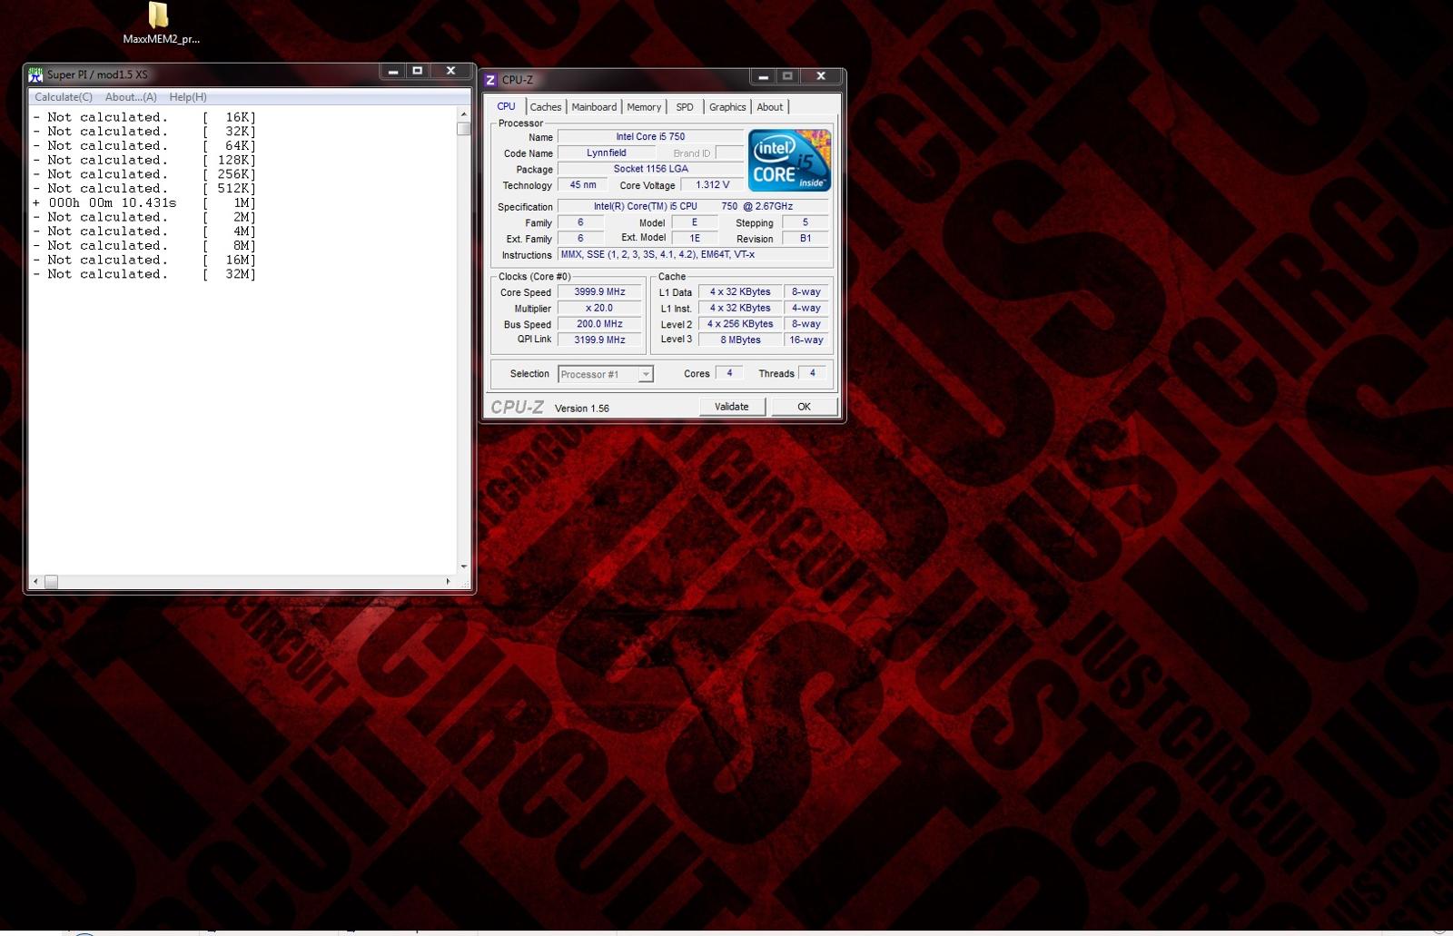Minimize the CPU-Z window
The height and width of the screenshot is (936, 1453).
(x=764, y=76)
